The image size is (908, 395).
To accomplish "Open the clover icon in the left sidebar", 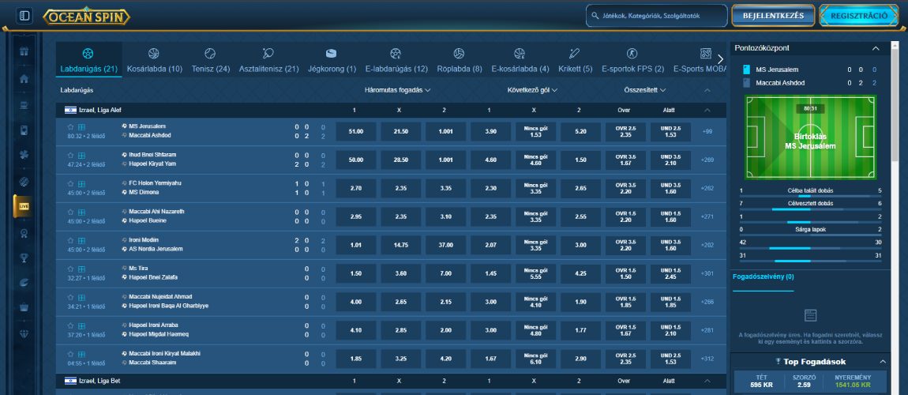I will pyautogui.click(x=24, y=156).
